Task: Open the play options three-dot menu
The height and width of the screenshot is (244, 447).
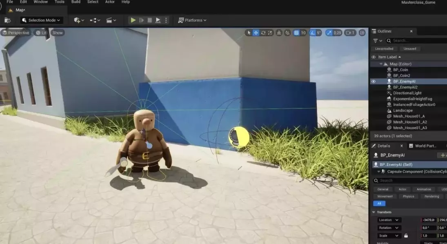Action: 166,20
